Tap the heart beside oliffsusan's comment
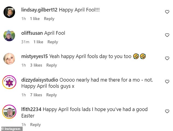Viewport: 173px width, 131px height. [167, 35]
